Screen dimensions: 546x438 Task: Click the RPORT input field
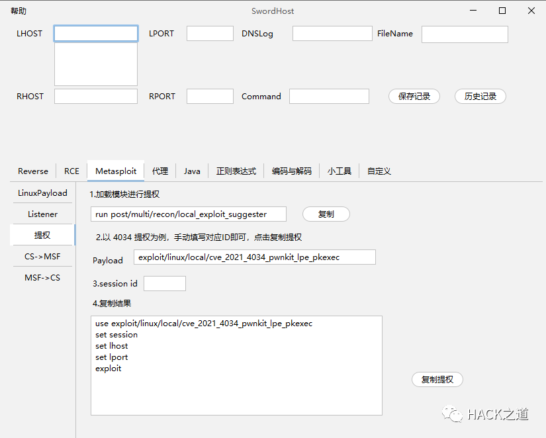(x=210, y=97)
